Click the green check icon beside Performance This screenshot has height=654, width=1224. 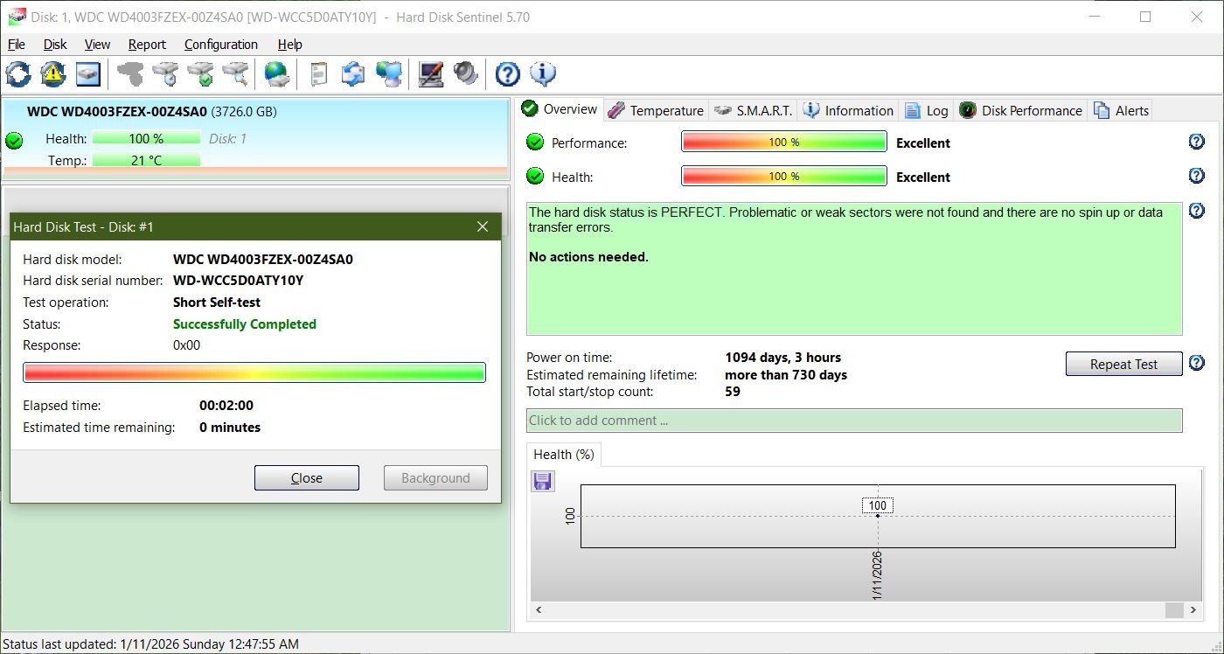pos(535,143)
